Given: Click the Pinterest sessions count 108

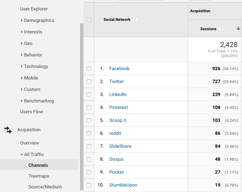Looking at the screenshot, I should 216,108.
